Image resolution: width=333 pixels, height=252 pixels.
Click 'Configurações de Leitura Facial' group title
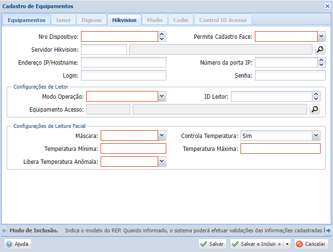[49, 126]
